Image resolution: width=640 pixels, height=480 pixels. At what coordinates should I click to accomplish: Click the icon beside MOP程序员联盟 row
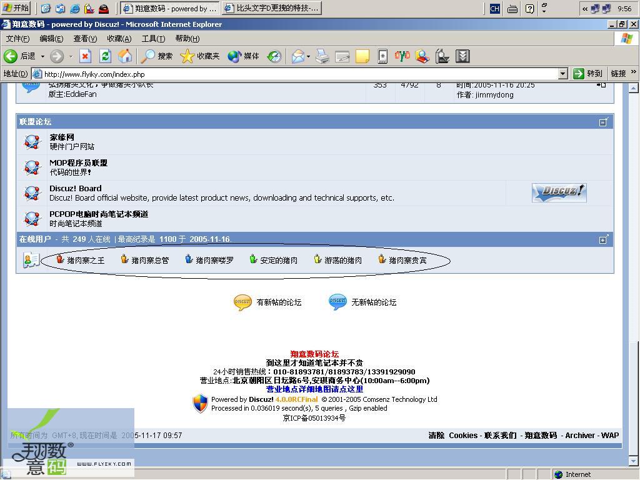pyautogui.click(x=32, y=167)
